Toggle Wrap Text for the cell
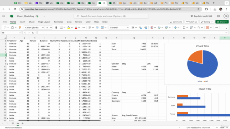Image resolution: width=230 pixels, height=129 pixels. tap(97, 28)
